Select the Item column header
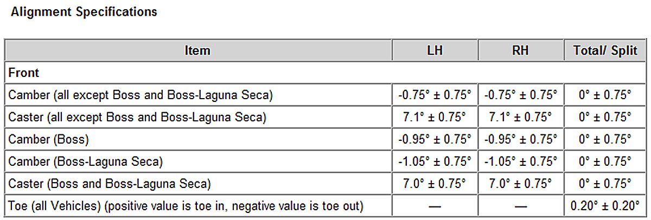651x220 pixels. [x=197, y=51]
